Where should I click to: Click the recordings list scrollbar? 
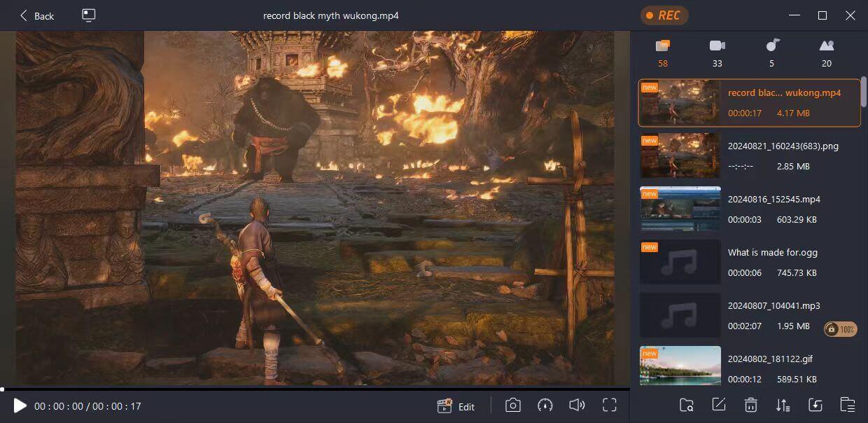pos(864,92)
